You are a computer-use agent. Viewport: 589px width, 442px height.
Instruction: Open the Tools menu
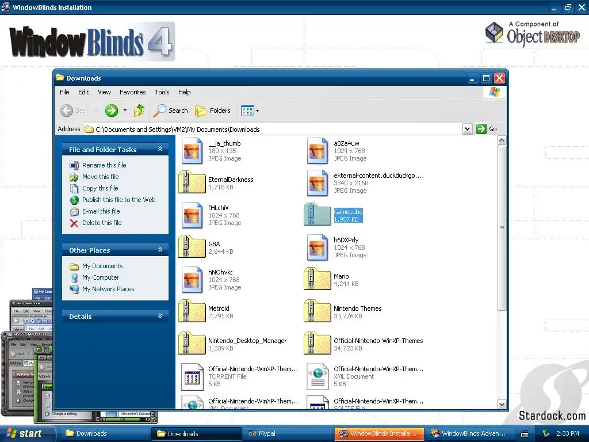tap(162, 92)
